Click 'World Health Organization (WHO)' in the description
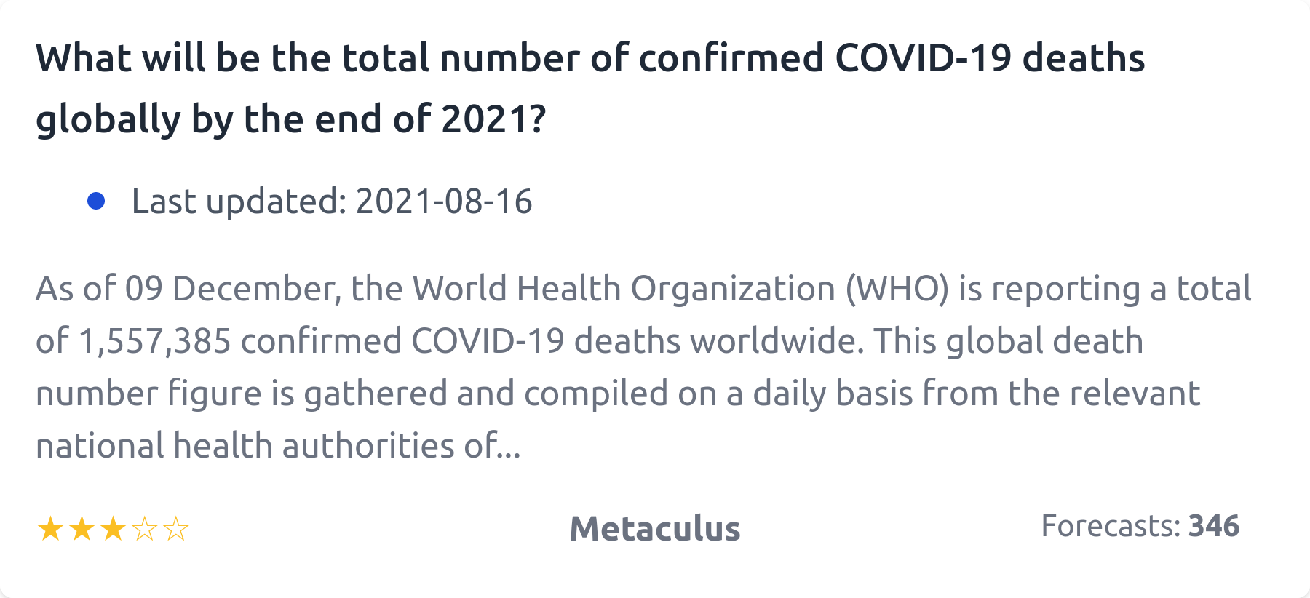Screen dimensions: 1310x598 point(680,289)
